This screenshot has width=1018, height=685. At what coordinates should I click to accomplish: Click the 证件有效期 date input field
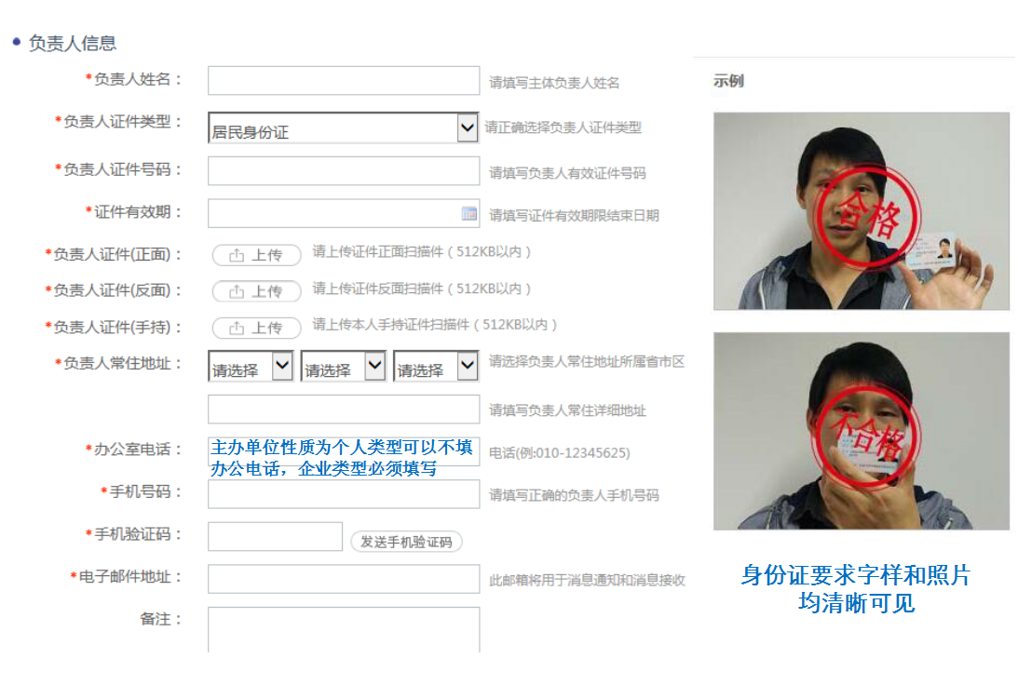pos(335,214)
